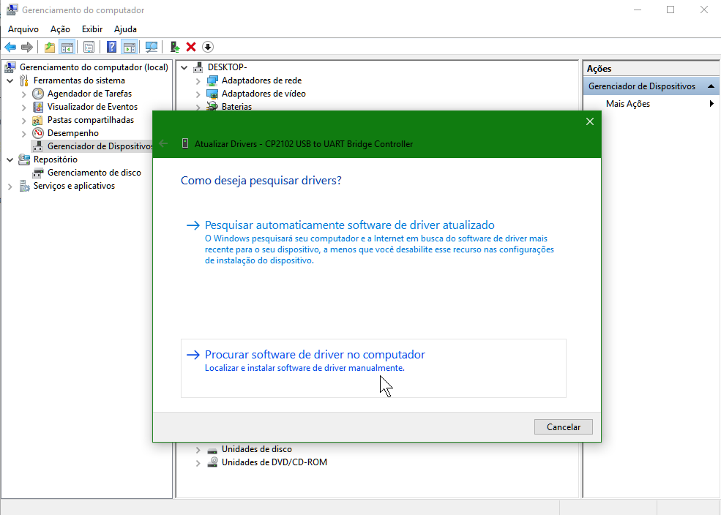Click the Unidades de disco drive icon
This screenshot has height=515, width=721.
pos(212,450)
